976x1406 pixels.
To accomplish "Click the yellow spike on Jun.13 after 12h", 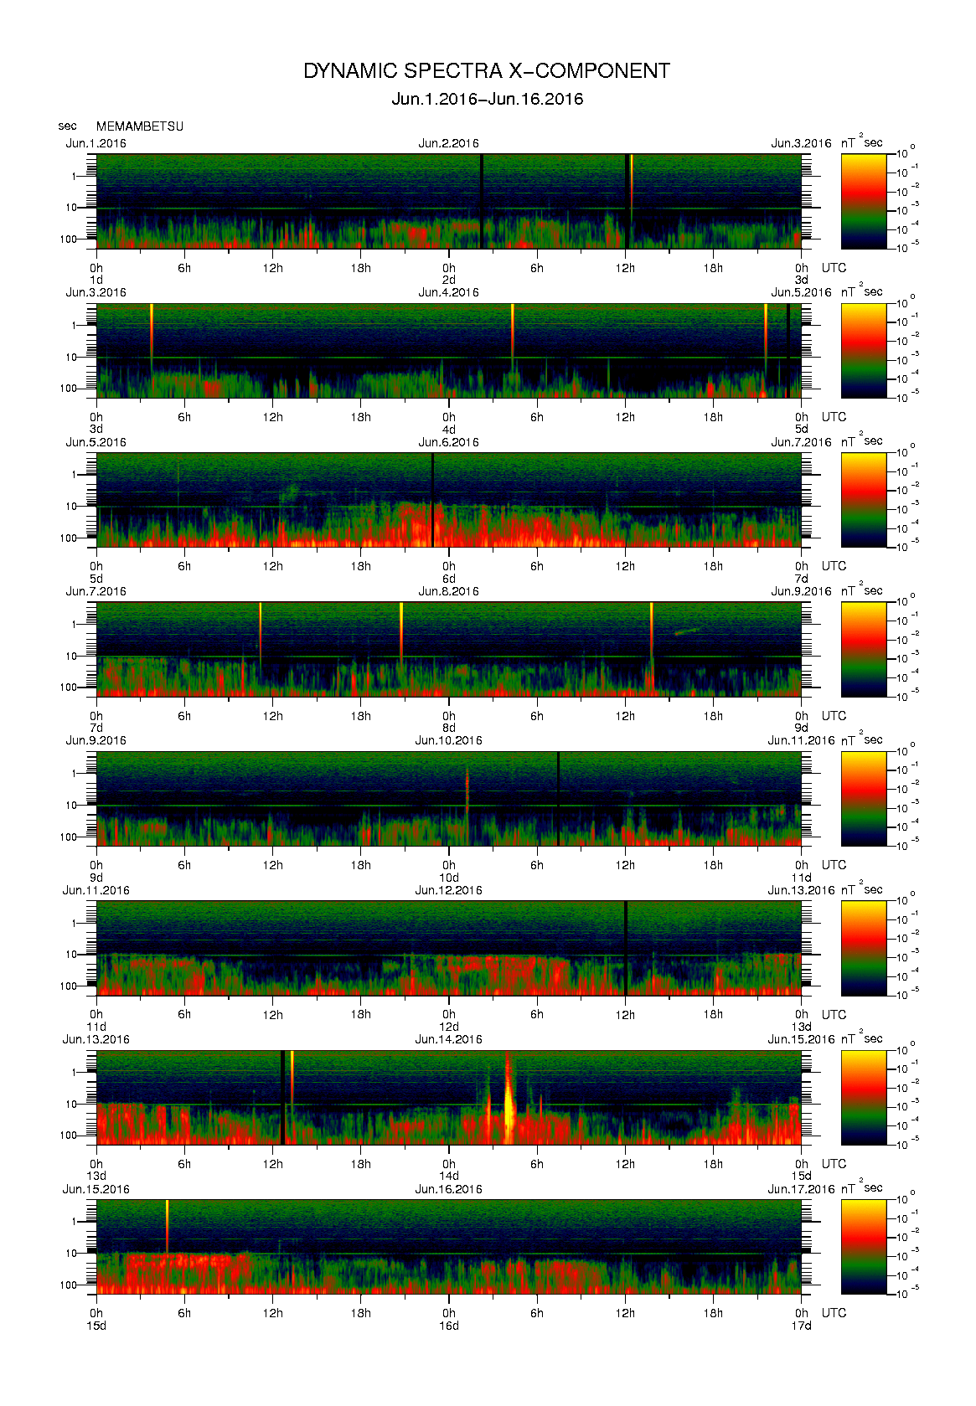I will coord(292,1078).
